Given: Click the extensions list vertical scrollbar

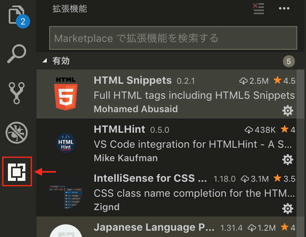Looking at the screenshot, I should [300, 153].
